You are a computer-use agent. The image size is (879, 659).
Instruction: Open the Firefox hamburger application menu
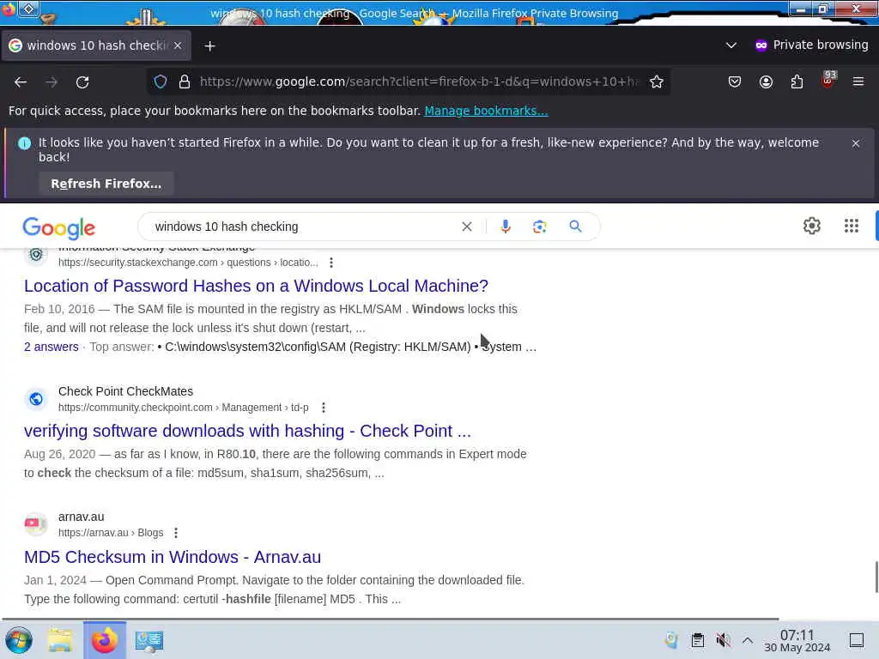coord(858,82)
